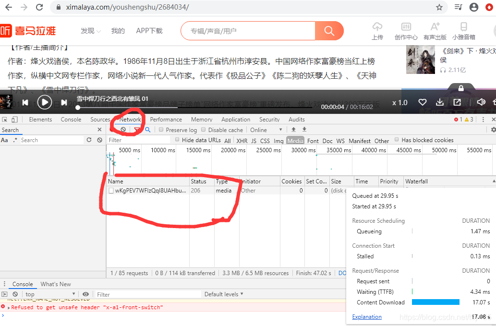Switch to the Security tab
This screenshot has width=496, height=326.
(269, 120)
